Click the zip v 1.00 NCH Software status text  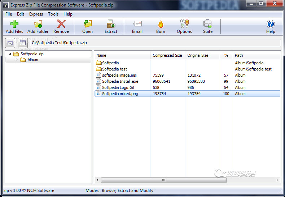point(29,190)
